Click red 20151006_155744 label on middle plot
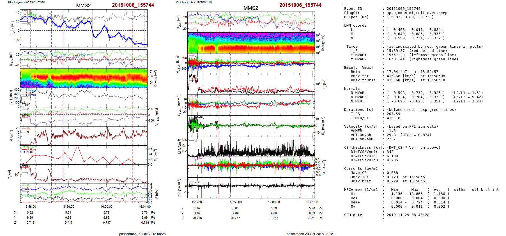The width and height of the screenshot is (506, 236). click(300, 5)
